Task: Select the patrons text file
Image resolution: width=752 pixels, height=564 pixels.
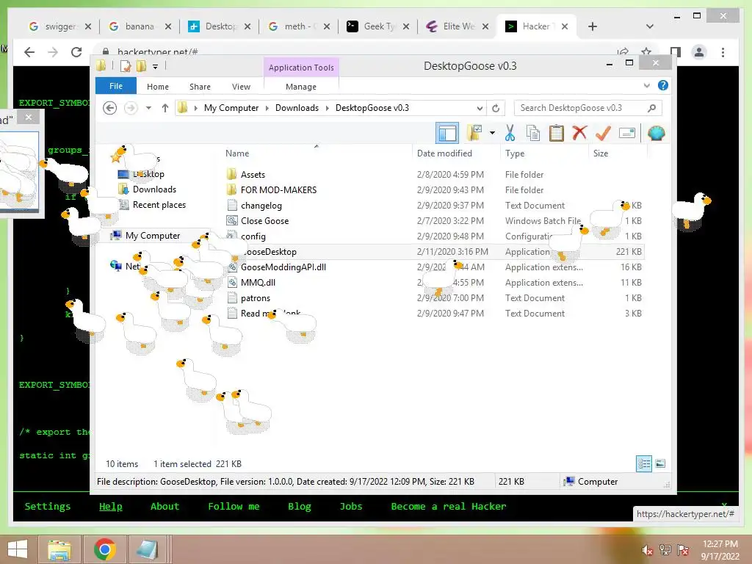Action: pyautogui.click(x=255, y=298)
